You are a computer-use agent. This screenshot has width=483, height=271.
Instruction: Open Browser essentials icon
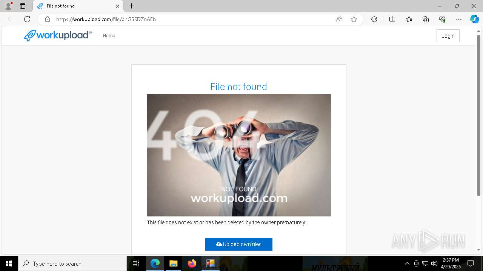(x=442, y=19)
